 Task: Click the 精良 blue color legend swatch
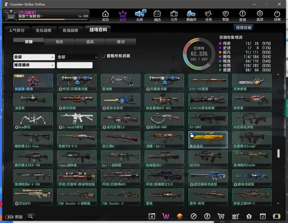(220, 61)
